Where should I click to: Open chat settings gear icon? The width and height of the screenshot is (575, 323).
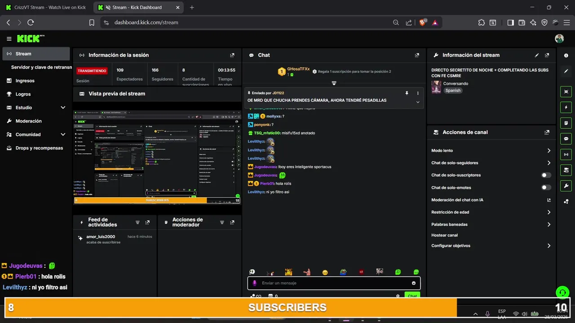[x=398, y=296]
